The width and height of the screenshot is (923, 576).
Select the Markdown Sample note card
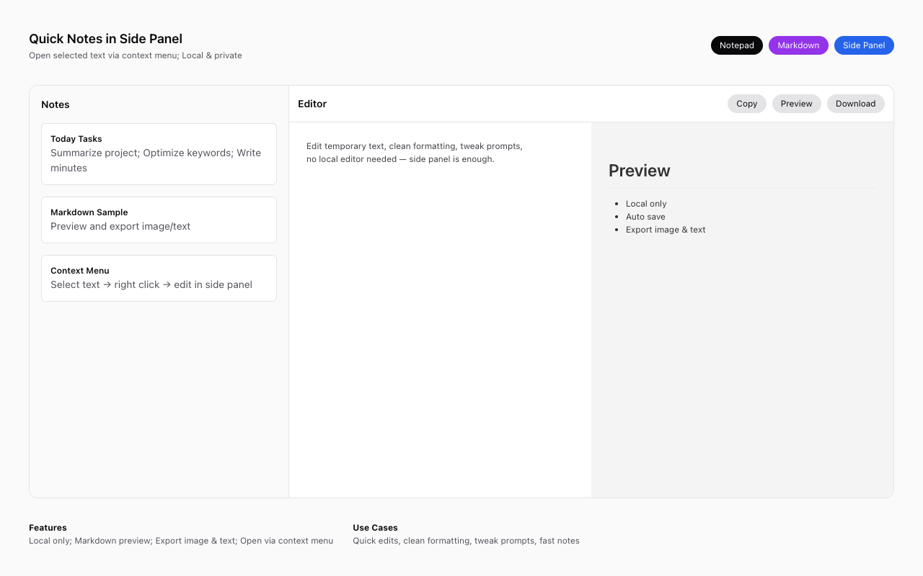[x=159, y=220]
